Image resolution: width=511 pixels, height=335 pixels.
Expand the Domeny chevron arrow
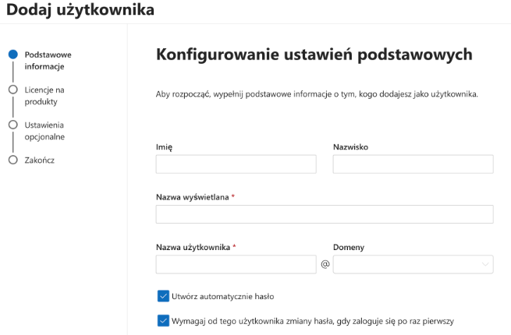[485, 264]
